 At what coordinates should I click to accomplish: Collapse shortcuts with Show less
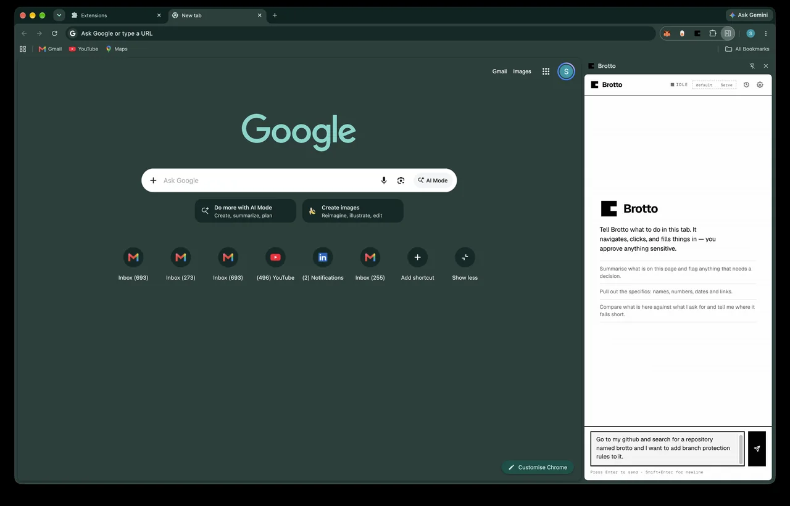465,264
